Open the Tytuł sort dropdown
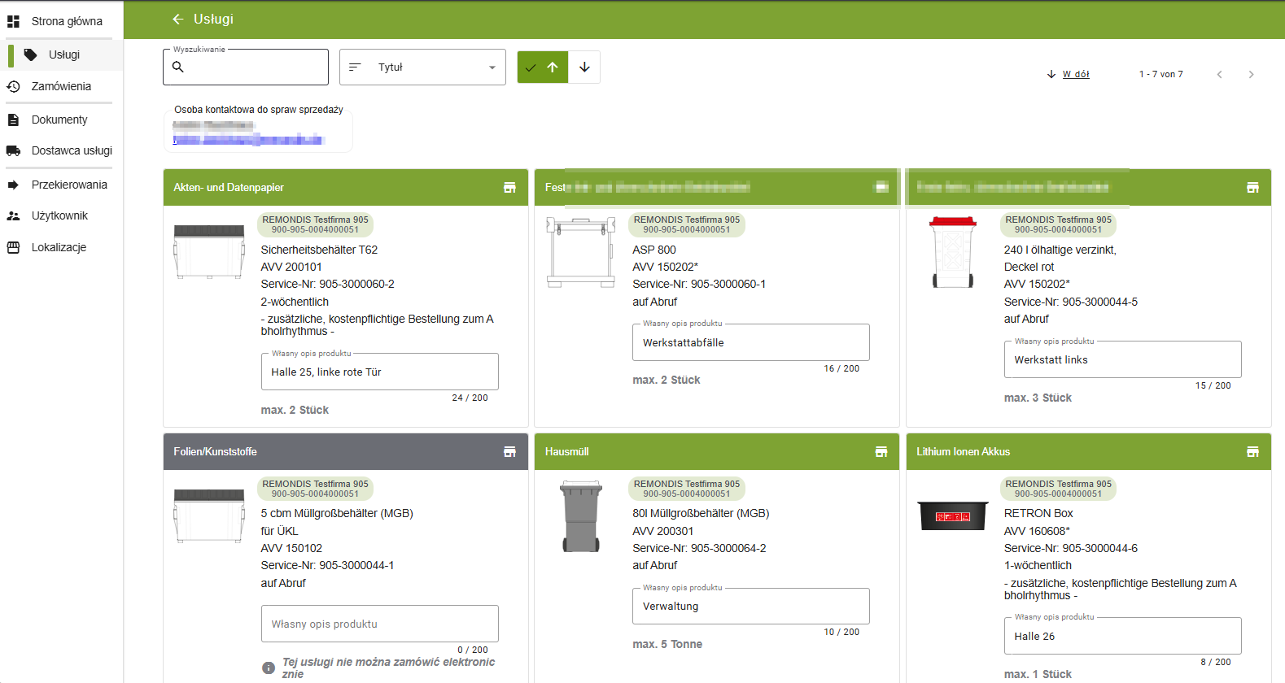Screen dimensions: 1285x683 [x=422, y=67]
